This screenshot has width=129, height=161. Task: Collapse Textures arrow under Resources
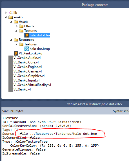(17, 44)
